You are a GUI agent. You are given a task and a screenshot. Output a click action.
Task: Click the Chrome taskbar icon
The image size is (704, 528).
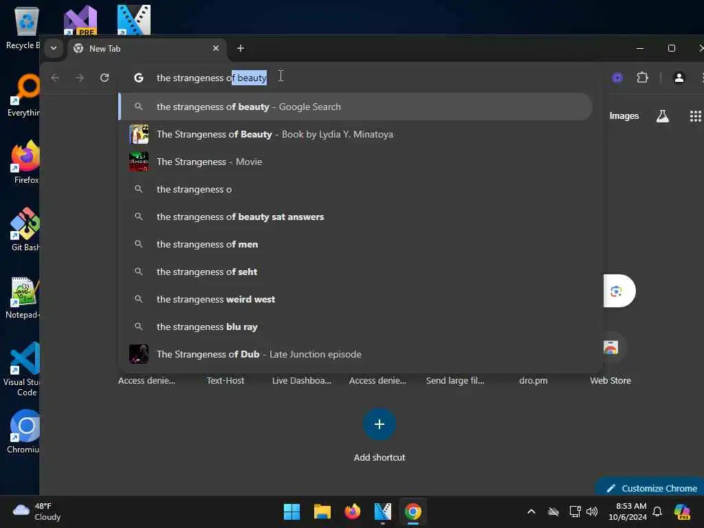412,511
